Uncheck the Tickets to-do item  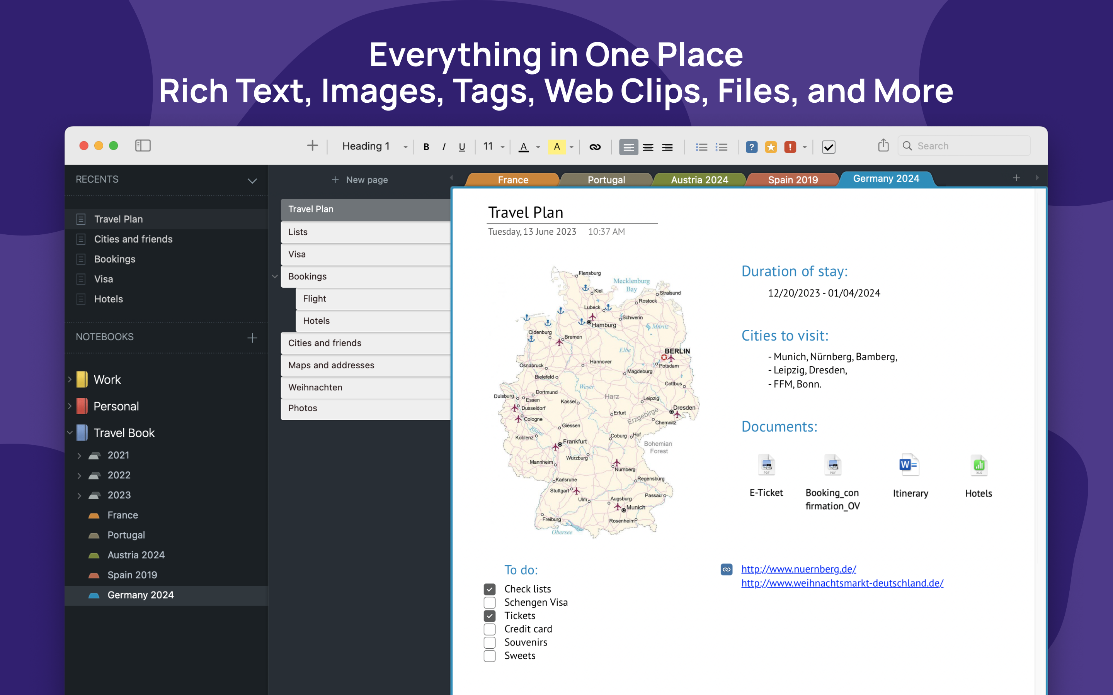[489, 615]
